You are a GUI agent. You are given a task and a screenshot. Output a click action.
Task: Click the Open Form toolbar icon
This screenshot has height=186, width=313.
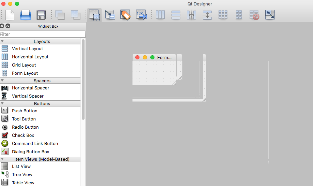(26, 15)
